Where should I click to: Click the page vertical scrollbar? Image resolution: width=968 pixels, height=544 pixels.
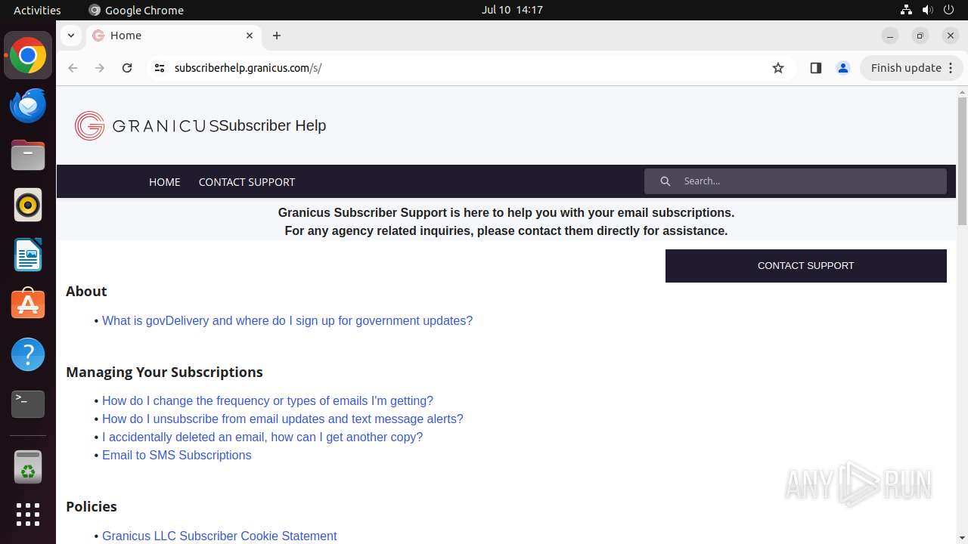tap(962, 161)
